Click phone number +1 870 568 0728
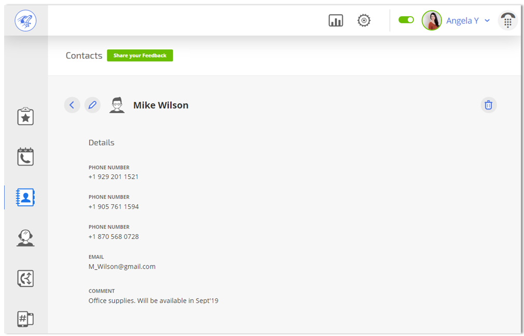This screenshot has width=524, height=336. click(x=114, y=236)
